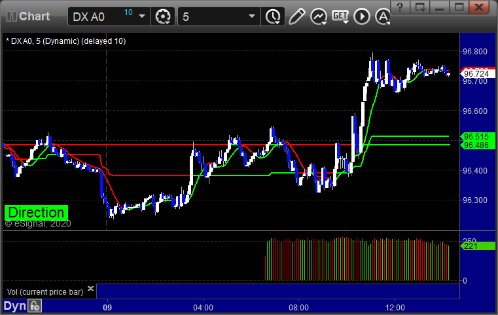
Task: Click the green 96.515 price tag
Action: 478,137
